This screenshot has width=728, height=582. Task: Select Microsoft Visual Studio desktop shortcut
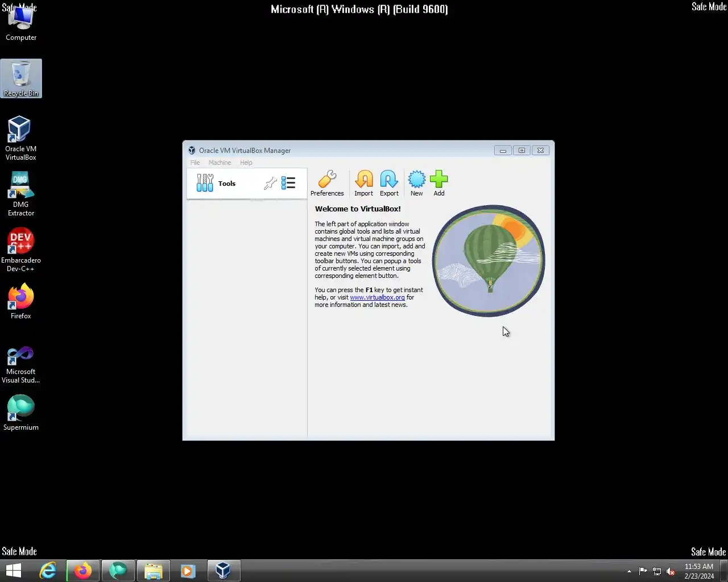(x=21, y=365)
